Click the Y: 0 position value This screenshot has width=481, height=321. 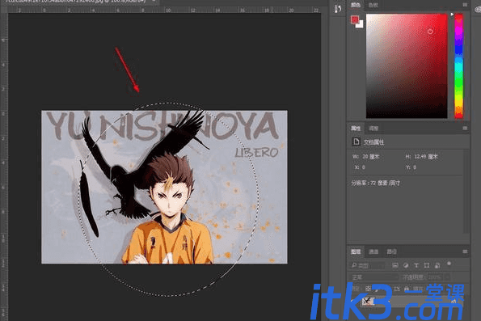[x=411, y=167]
